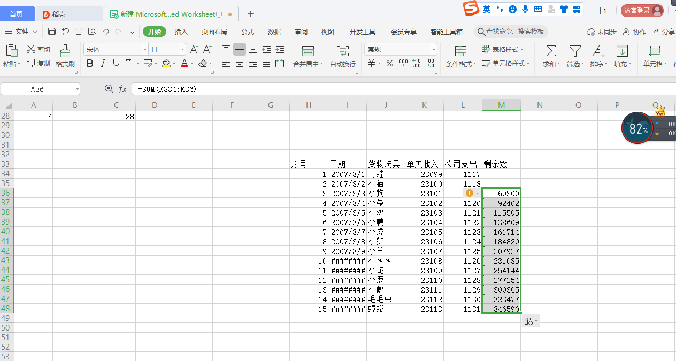The width and height of the screenshot is (676, 361).
Task: Click the Sogou IME microphone icon
Action: tap(525, 9)
